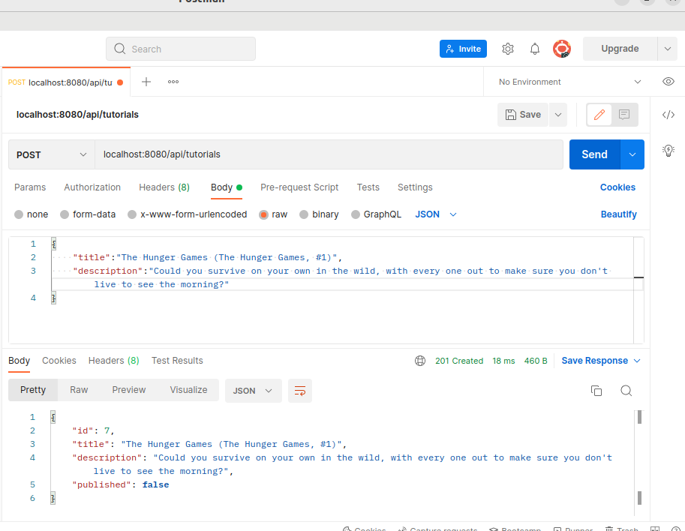Click the 201 Created status text
This screenshot has width=685, height=531.
pyautogui.click(x=459, y=361)
